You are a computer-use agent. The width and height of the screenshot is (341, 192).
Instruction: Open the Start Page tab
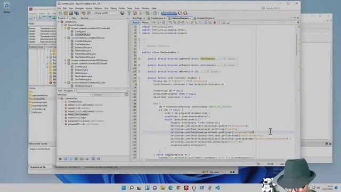[x=137, y=18]
